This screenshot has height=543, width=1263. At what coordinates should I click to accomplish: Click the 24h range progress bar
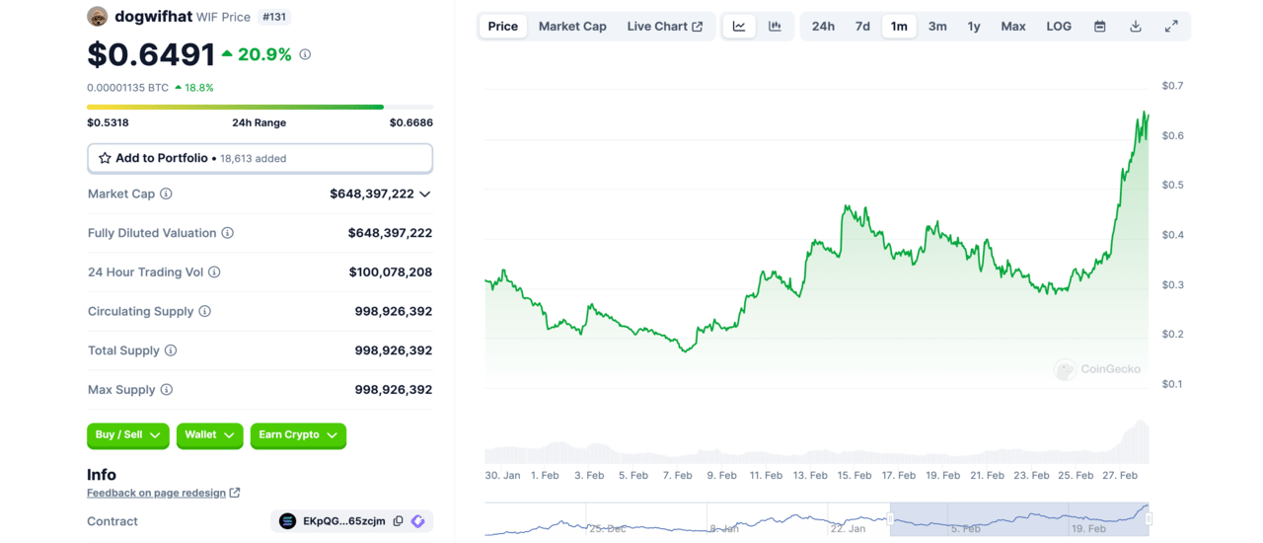point(260,107)
